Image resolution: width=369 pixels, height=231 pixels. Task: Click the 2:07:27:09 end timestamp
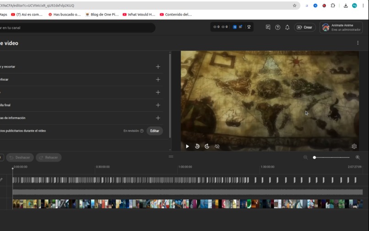pos(355,167)
